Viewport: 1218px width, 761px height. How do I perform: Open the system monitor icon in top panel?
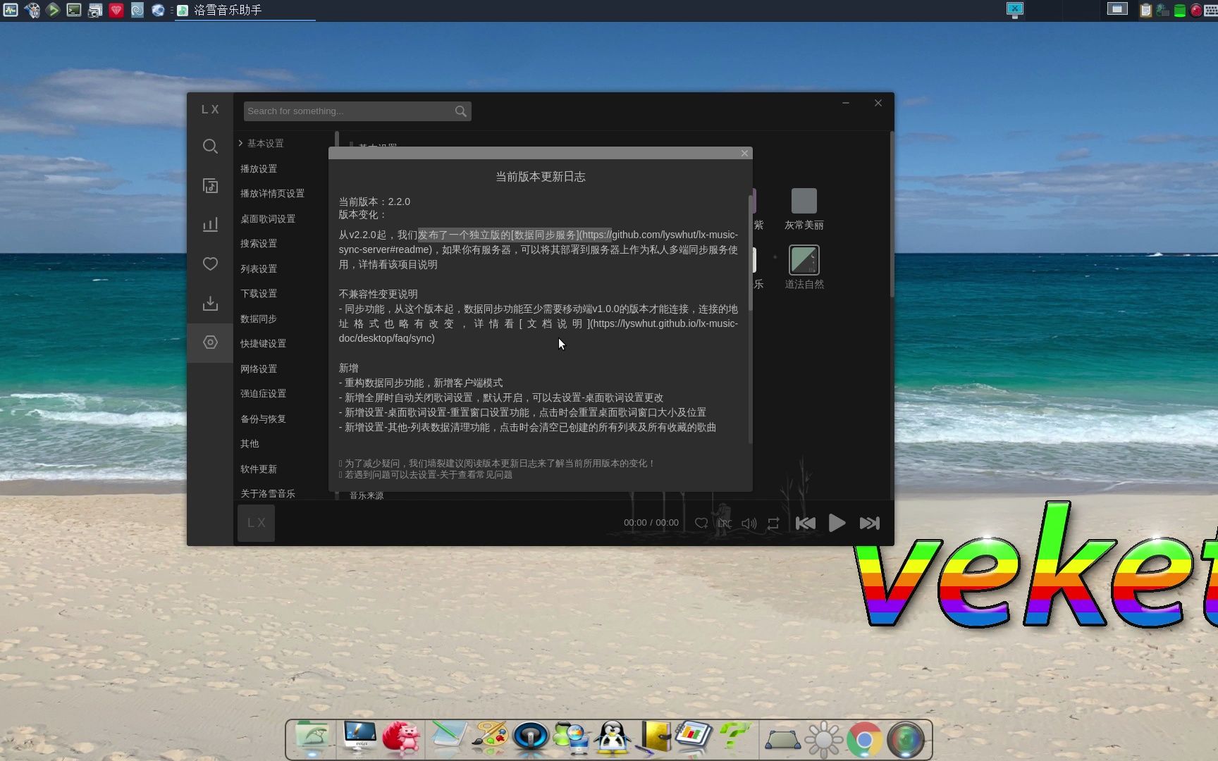10,10
